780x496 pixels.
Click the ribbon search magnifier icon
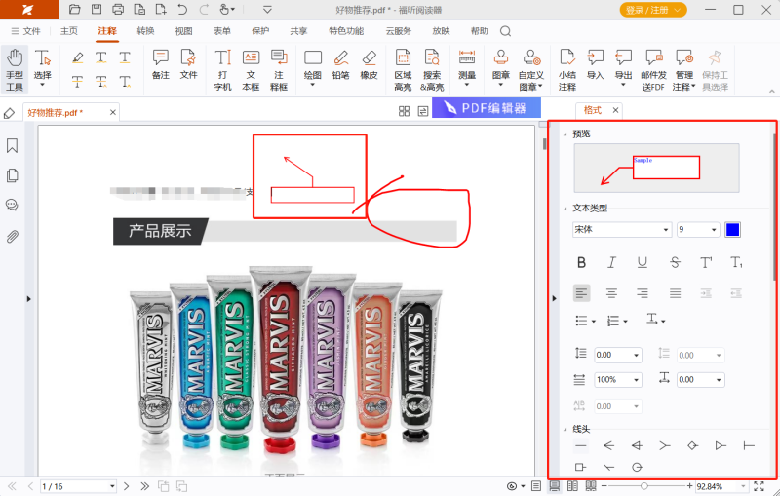[x=505, y=31]
